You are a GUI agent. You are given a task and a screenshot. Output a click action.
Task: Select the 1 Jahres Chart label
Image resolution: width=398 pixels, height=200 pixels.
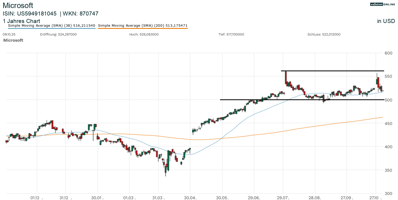pyautogui.click(x=21, y=21)
